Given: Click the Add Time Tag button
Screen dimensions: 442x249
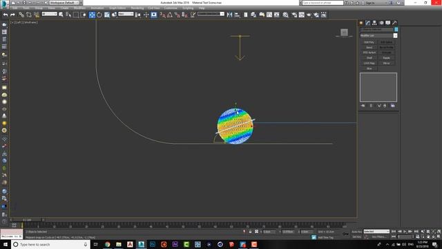Looking at the screenshot, I should pyautogui.click(x=325, y=237).
